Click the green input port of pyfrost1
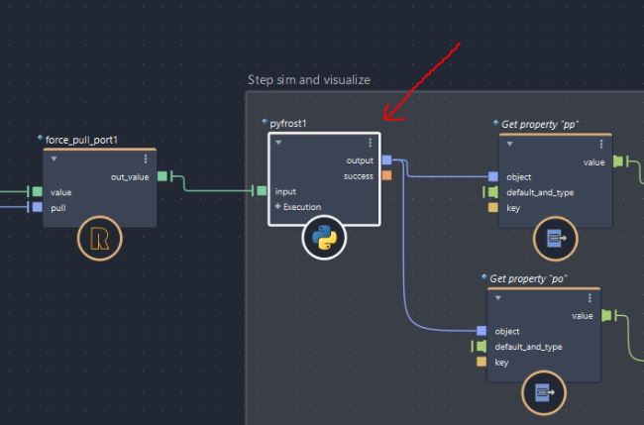This screenshot has height=425, width=644. (262, 191)
